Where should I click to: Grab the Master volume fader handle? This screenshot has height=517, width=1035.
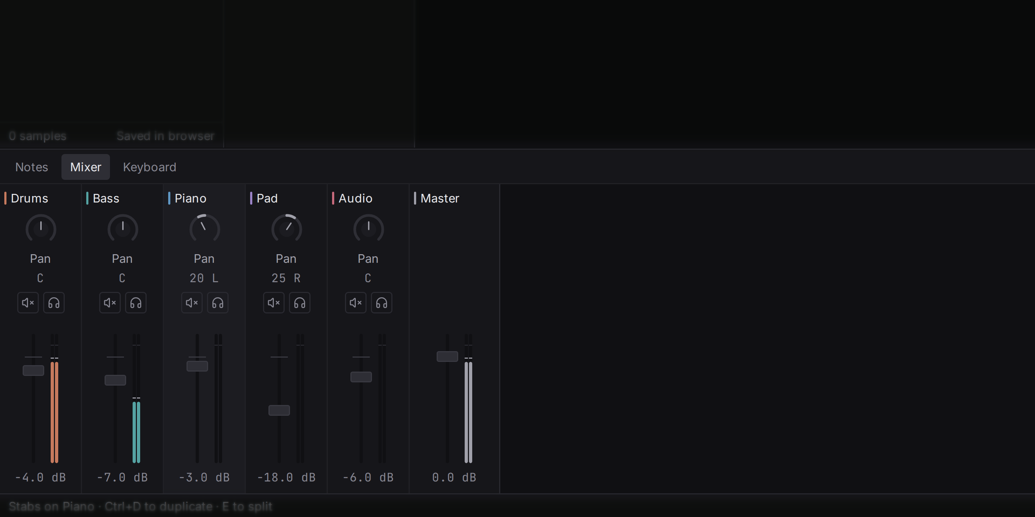447,357
